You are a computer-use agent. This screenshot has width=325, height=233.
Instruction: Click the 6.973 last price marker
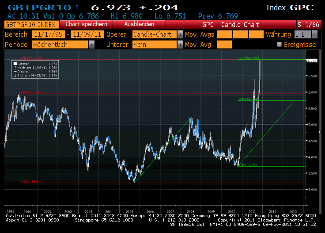coord(312,61)
